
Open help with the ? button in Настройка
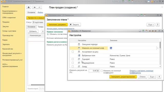click(159, 77)
